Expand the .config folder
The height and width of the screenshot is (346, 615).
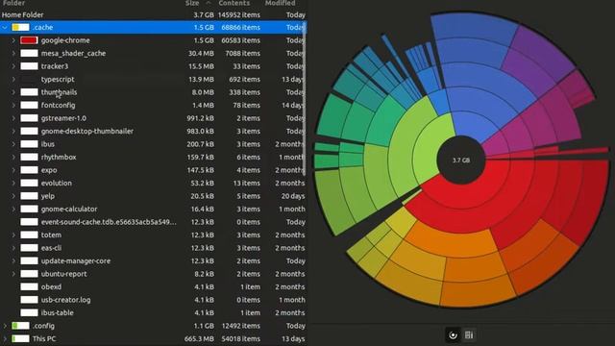click(x=5, y=326)
